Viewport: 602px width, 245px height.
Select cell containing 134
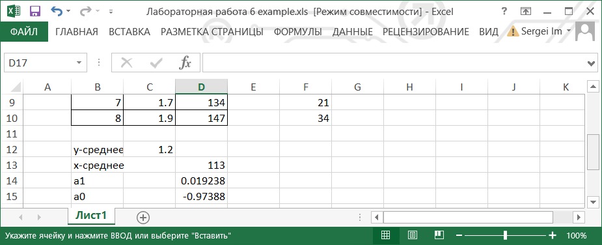pos(202,103)
